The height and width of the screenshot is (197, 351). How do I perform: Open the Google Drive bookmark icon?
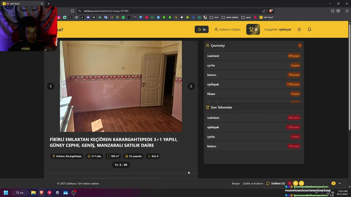117,17
